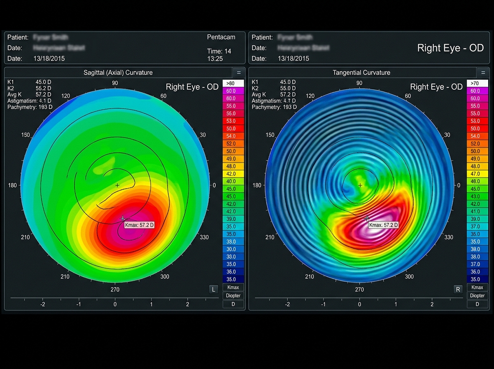The image size is (494, 369).
Task: Click the Pachymetry 193 D in sagittal panel
Action: point(30,107)
